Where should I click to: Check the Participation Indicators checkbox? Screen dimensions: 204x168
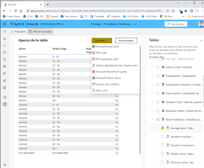coord(158,84)
